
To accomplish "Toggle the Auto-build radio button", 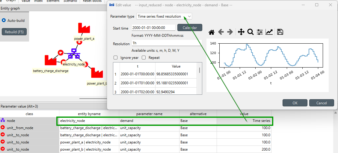I will click(x=4, y=20).
